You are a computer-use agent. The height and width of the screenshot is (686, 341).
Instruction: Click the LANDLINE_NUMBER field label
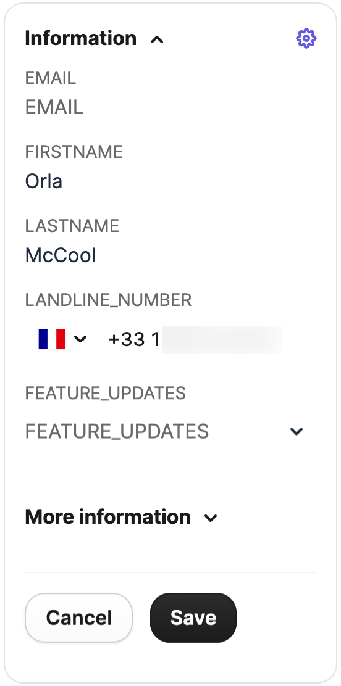[108, 300]
